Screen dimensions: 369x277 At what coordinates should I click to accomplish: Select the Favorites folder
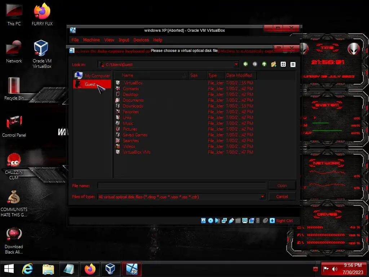[130, 112]
